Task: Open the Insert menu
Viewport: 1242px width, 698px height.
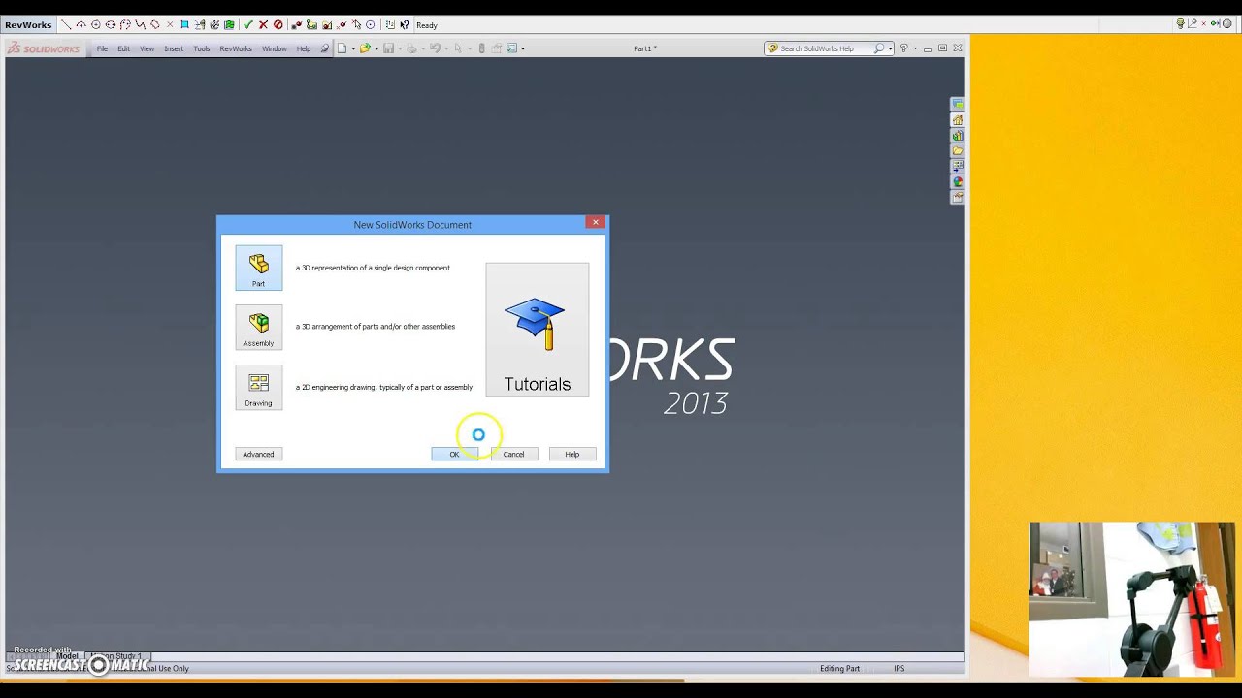Action: [174, 48]
